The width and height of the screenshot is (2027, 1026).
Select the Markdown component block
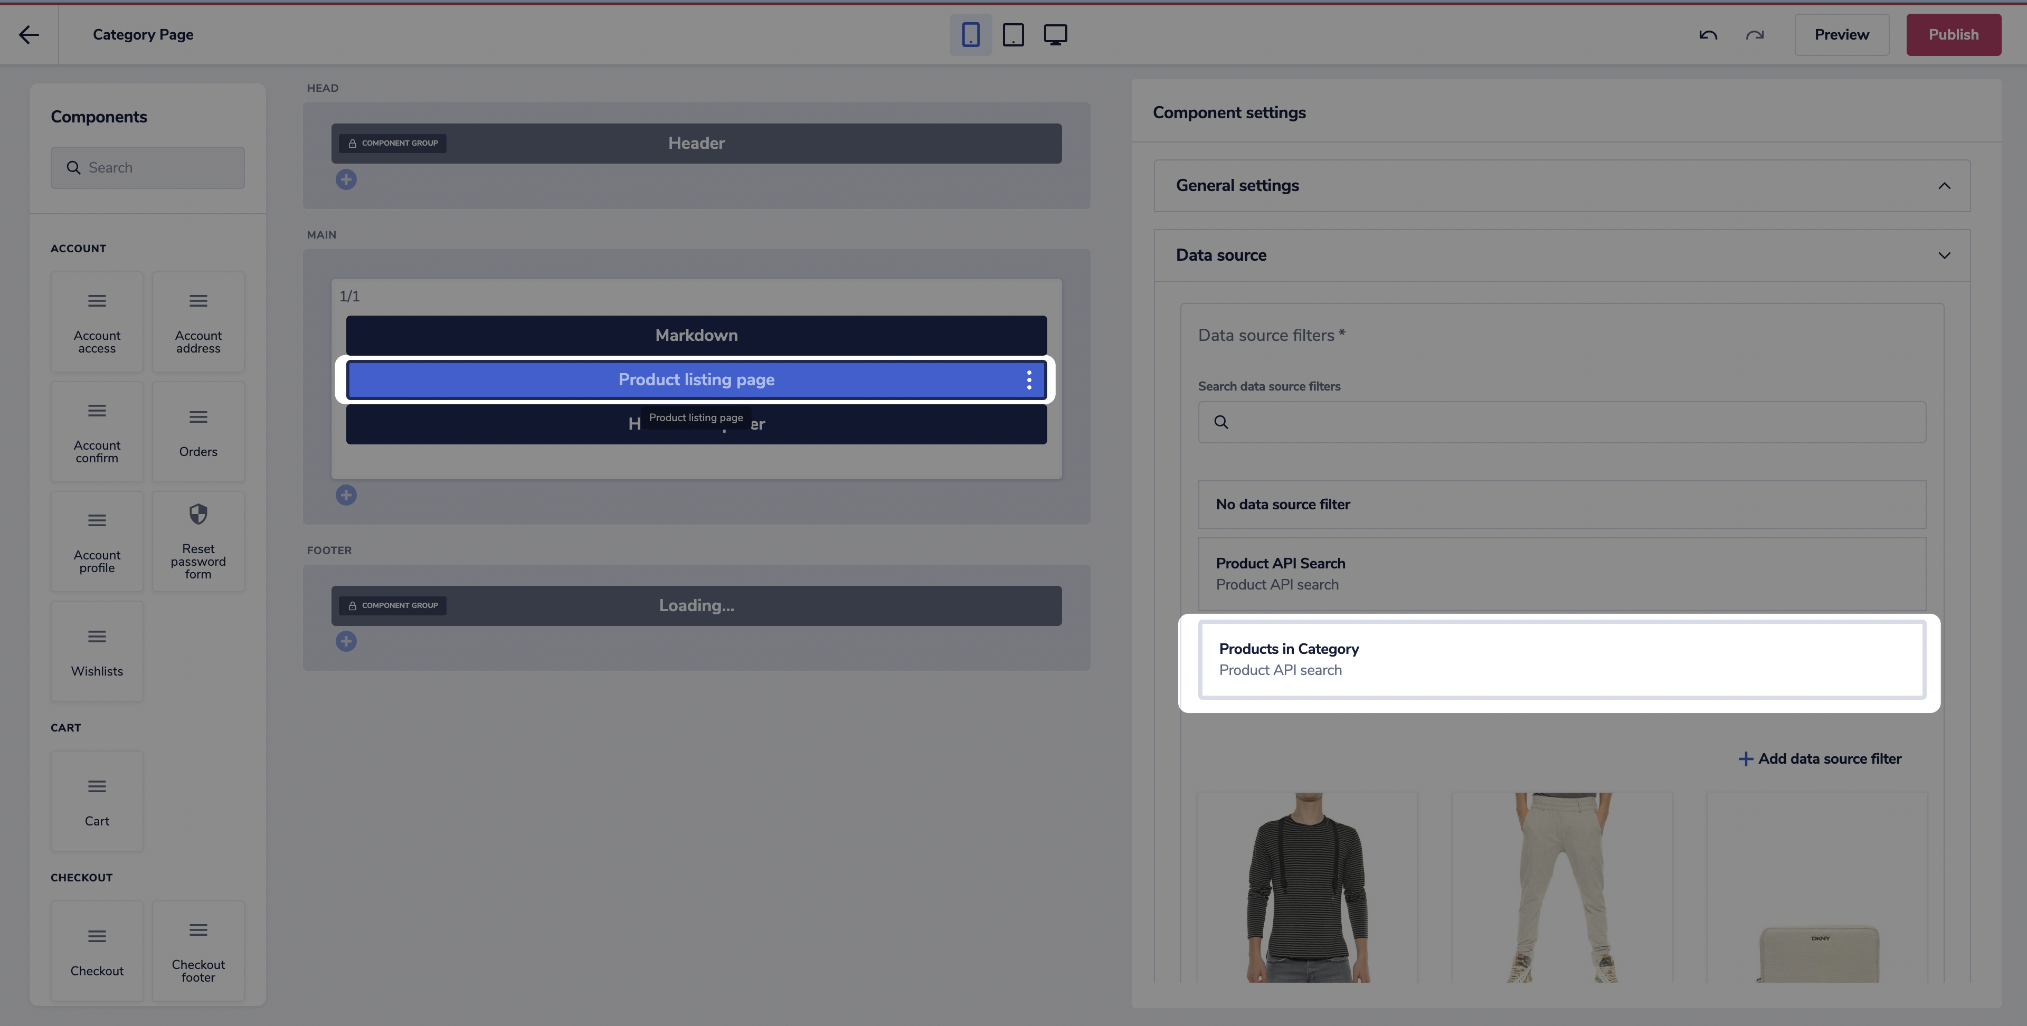[x=696, y=335]
